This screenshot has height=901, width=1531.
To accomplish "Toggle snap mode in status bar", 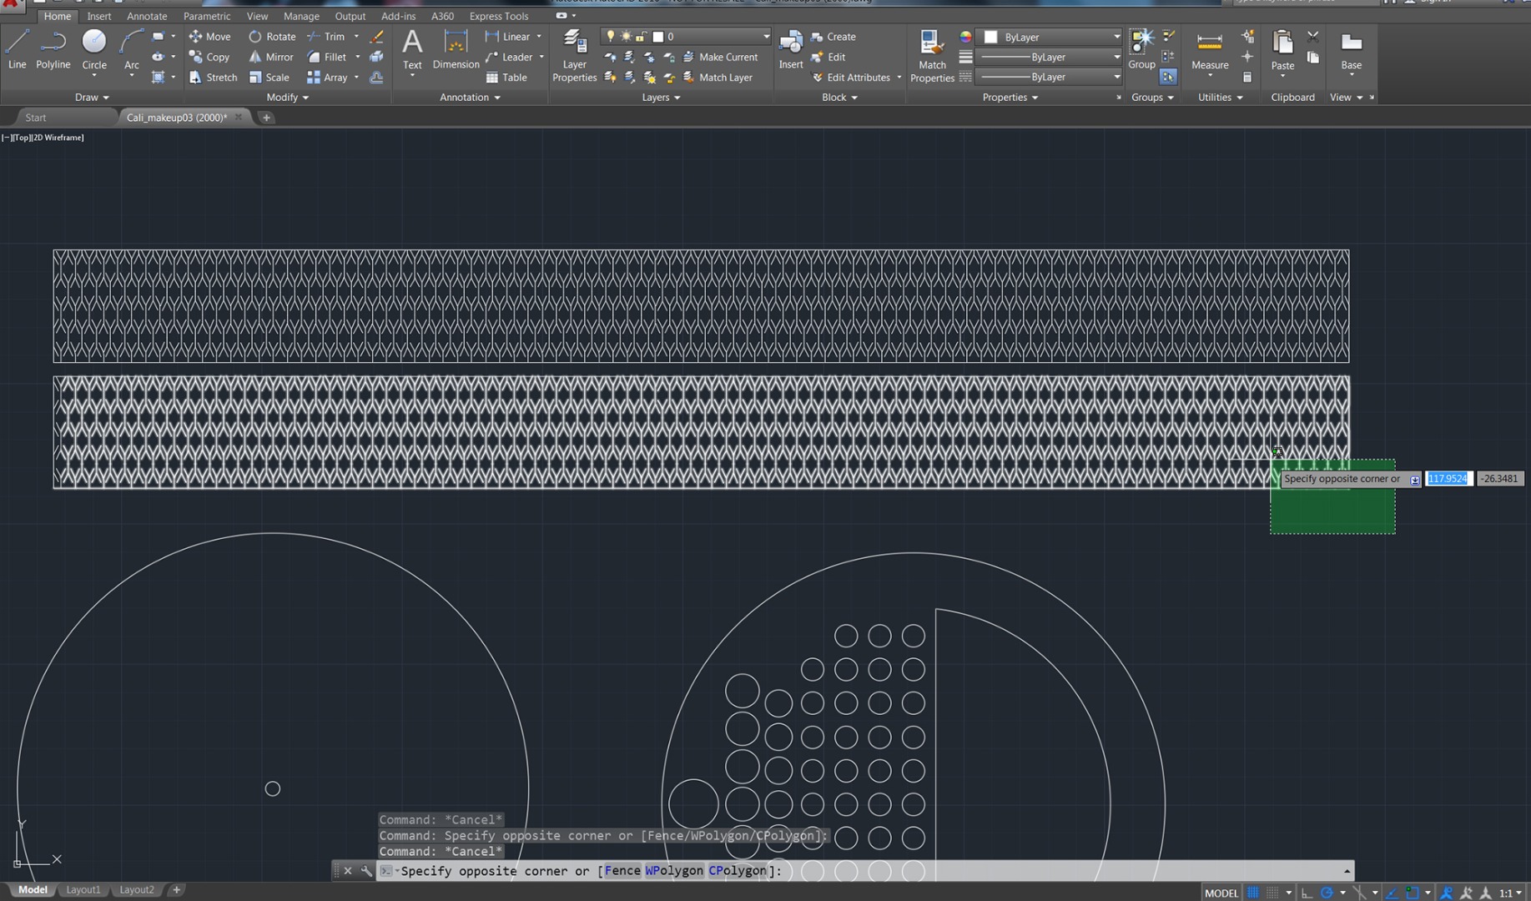I will 1272,893.
